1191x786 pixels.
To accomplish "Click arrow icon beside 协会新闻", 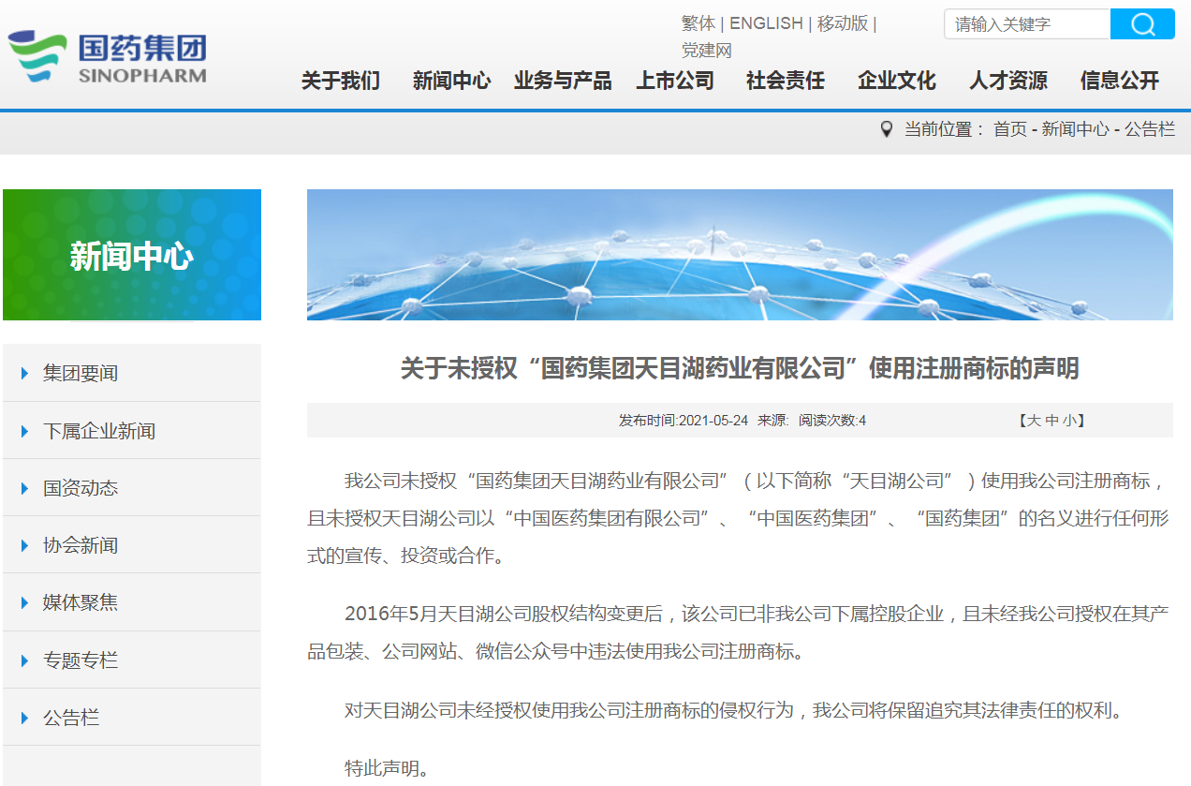I will (x=25, y=545).
